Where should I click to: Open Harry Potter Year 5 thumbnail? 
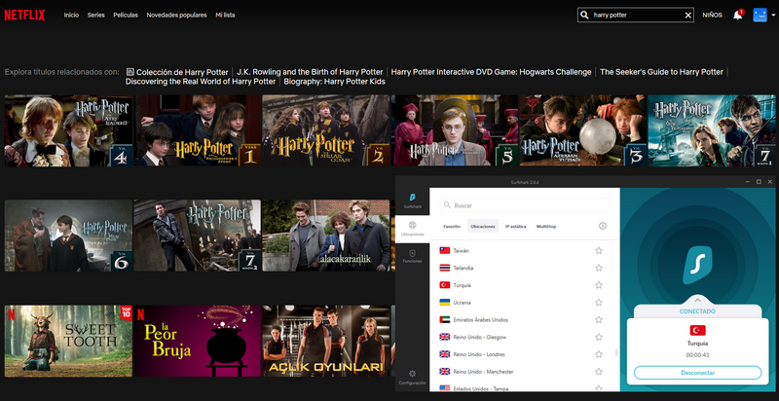(x=455, y=130)
